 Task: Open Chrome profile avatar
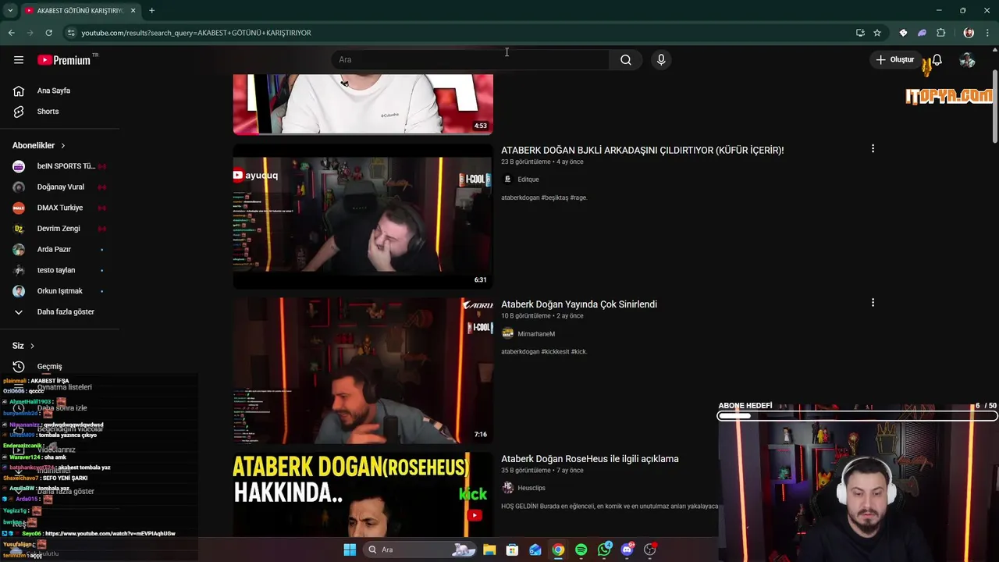tap(969, 33)
